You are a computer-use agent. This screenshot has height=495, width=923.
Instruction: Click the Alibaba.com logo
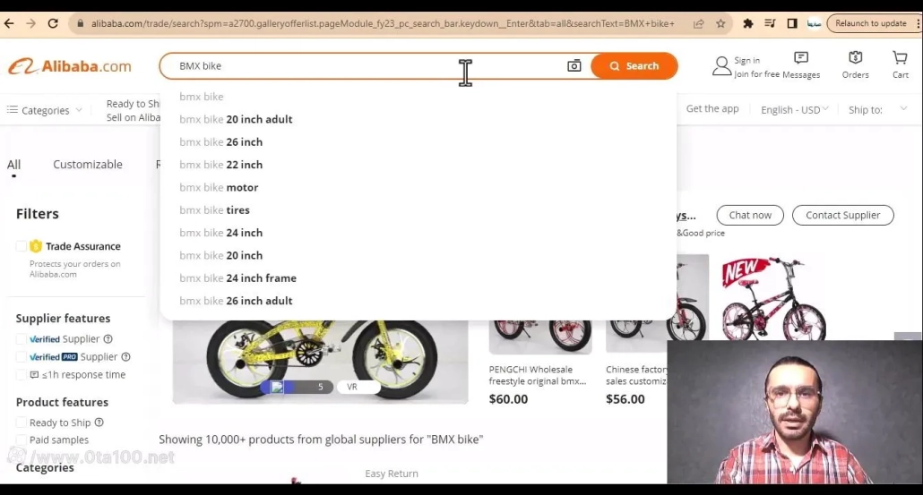(x=70, y=66)
